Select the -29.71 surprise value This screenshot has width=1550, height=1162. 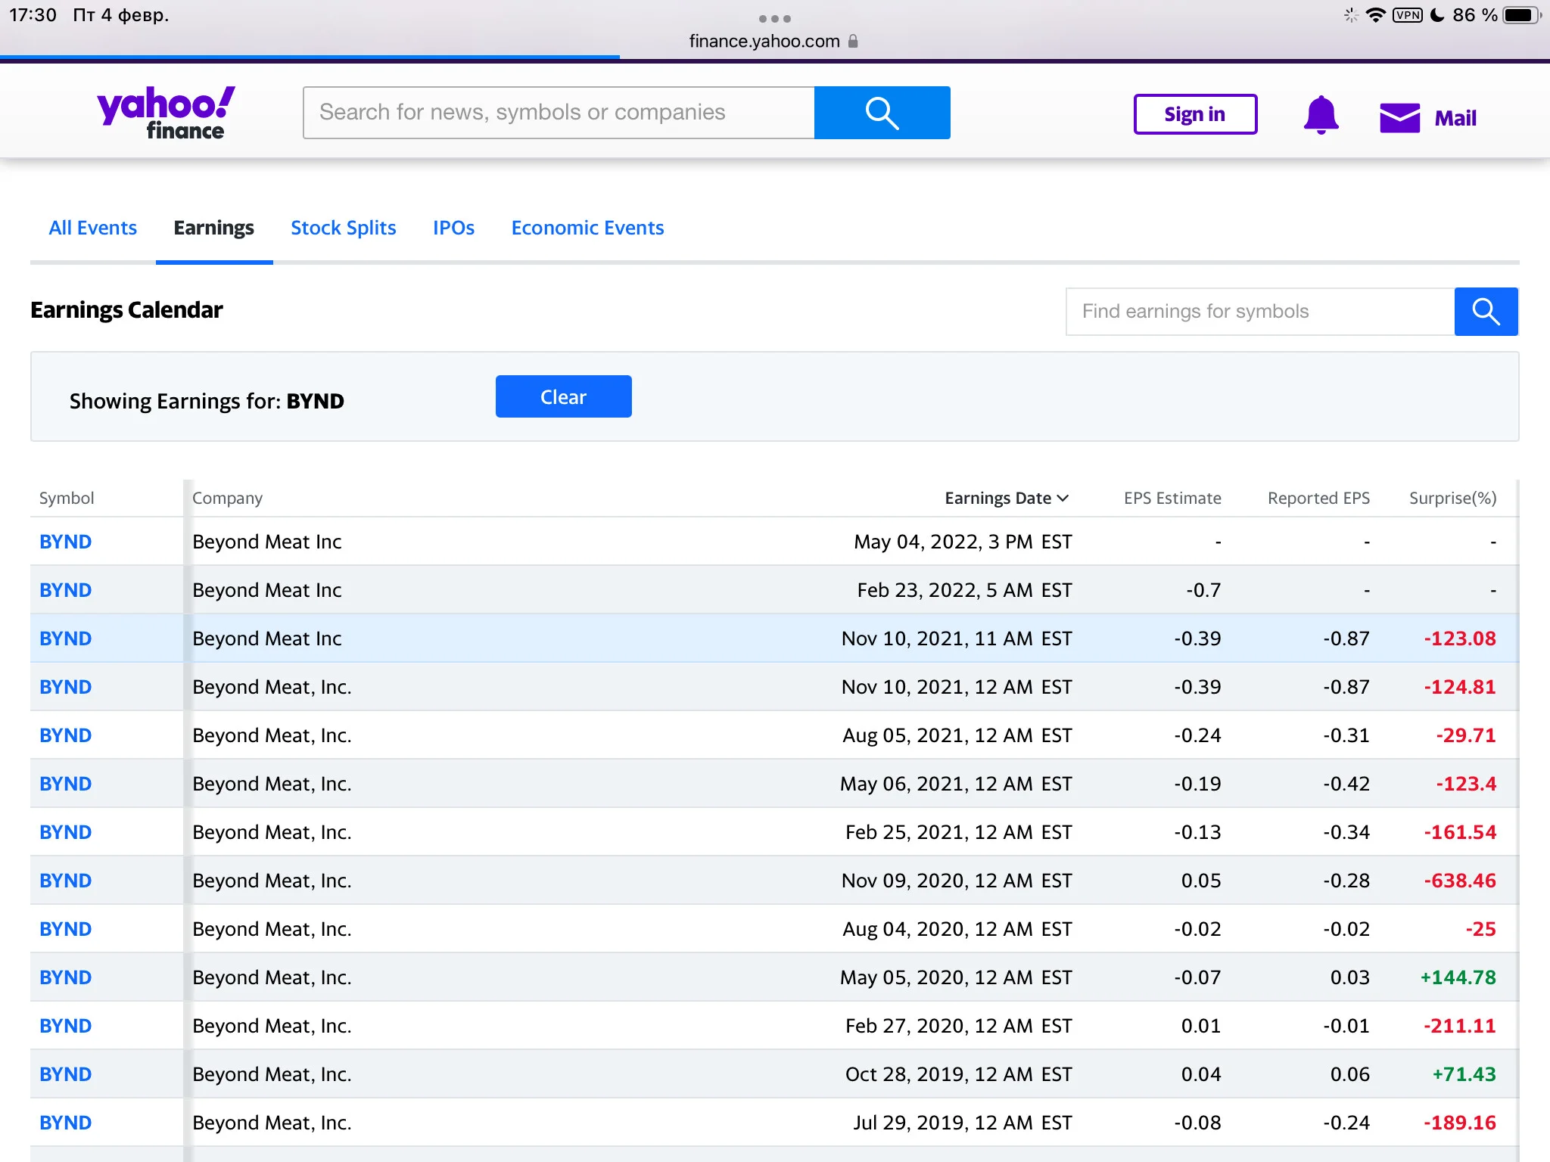1466,735
